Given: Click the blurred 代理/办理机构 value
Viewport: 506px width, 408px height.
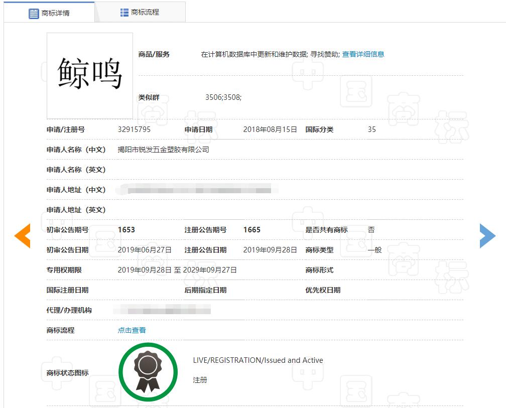Looking at the screenshot, I should click(163, 310).
